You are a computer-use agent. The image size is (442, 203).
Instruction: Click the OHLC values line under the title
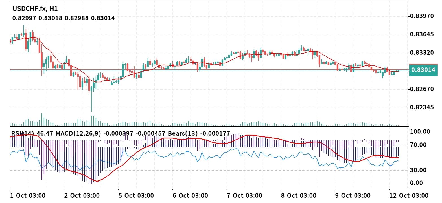(x=64, y=18)
